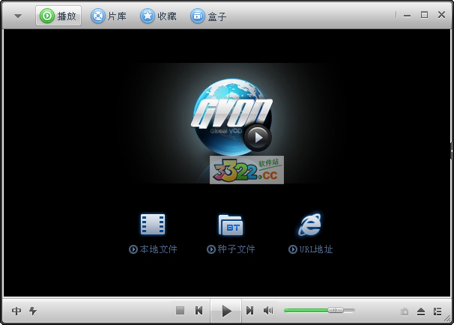Viewport: 454px width, 325px height.
Task: Mute the volume speaker icon
Action: click(x=268, y=311)
